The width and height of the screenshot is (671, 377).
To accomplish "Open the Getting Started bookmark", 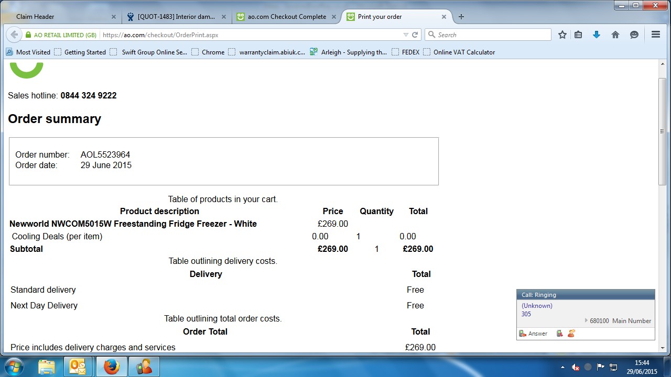I will tap(80, 52).
